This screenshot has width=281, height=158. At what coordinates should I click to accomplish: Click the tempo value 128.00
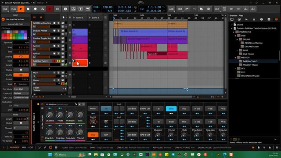point(107,7)
